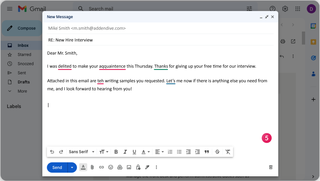Insert signature with the pen icon
320x181 pixels.
(x=147, y=167)
